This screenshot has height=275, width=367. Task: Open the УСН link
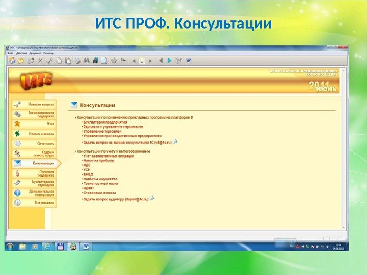[x=87, y=170]
